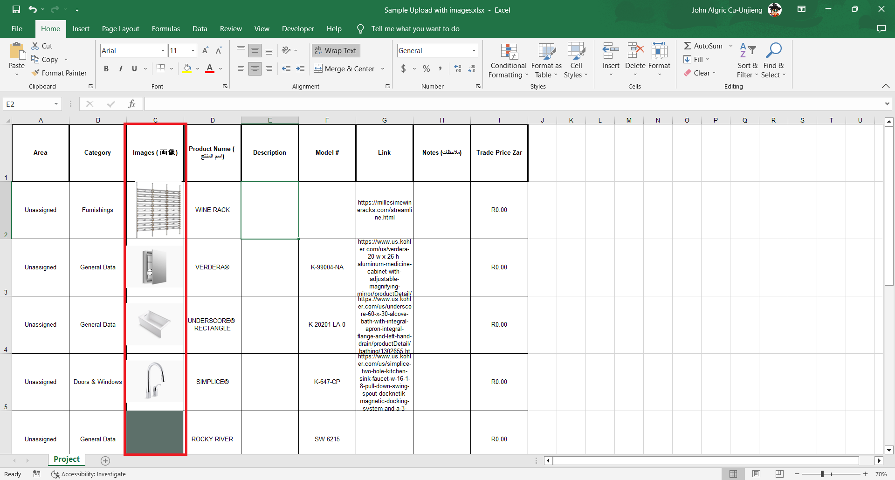
Task: Click the user account name John Algric Cu-Unjieng
Action: 727,10
